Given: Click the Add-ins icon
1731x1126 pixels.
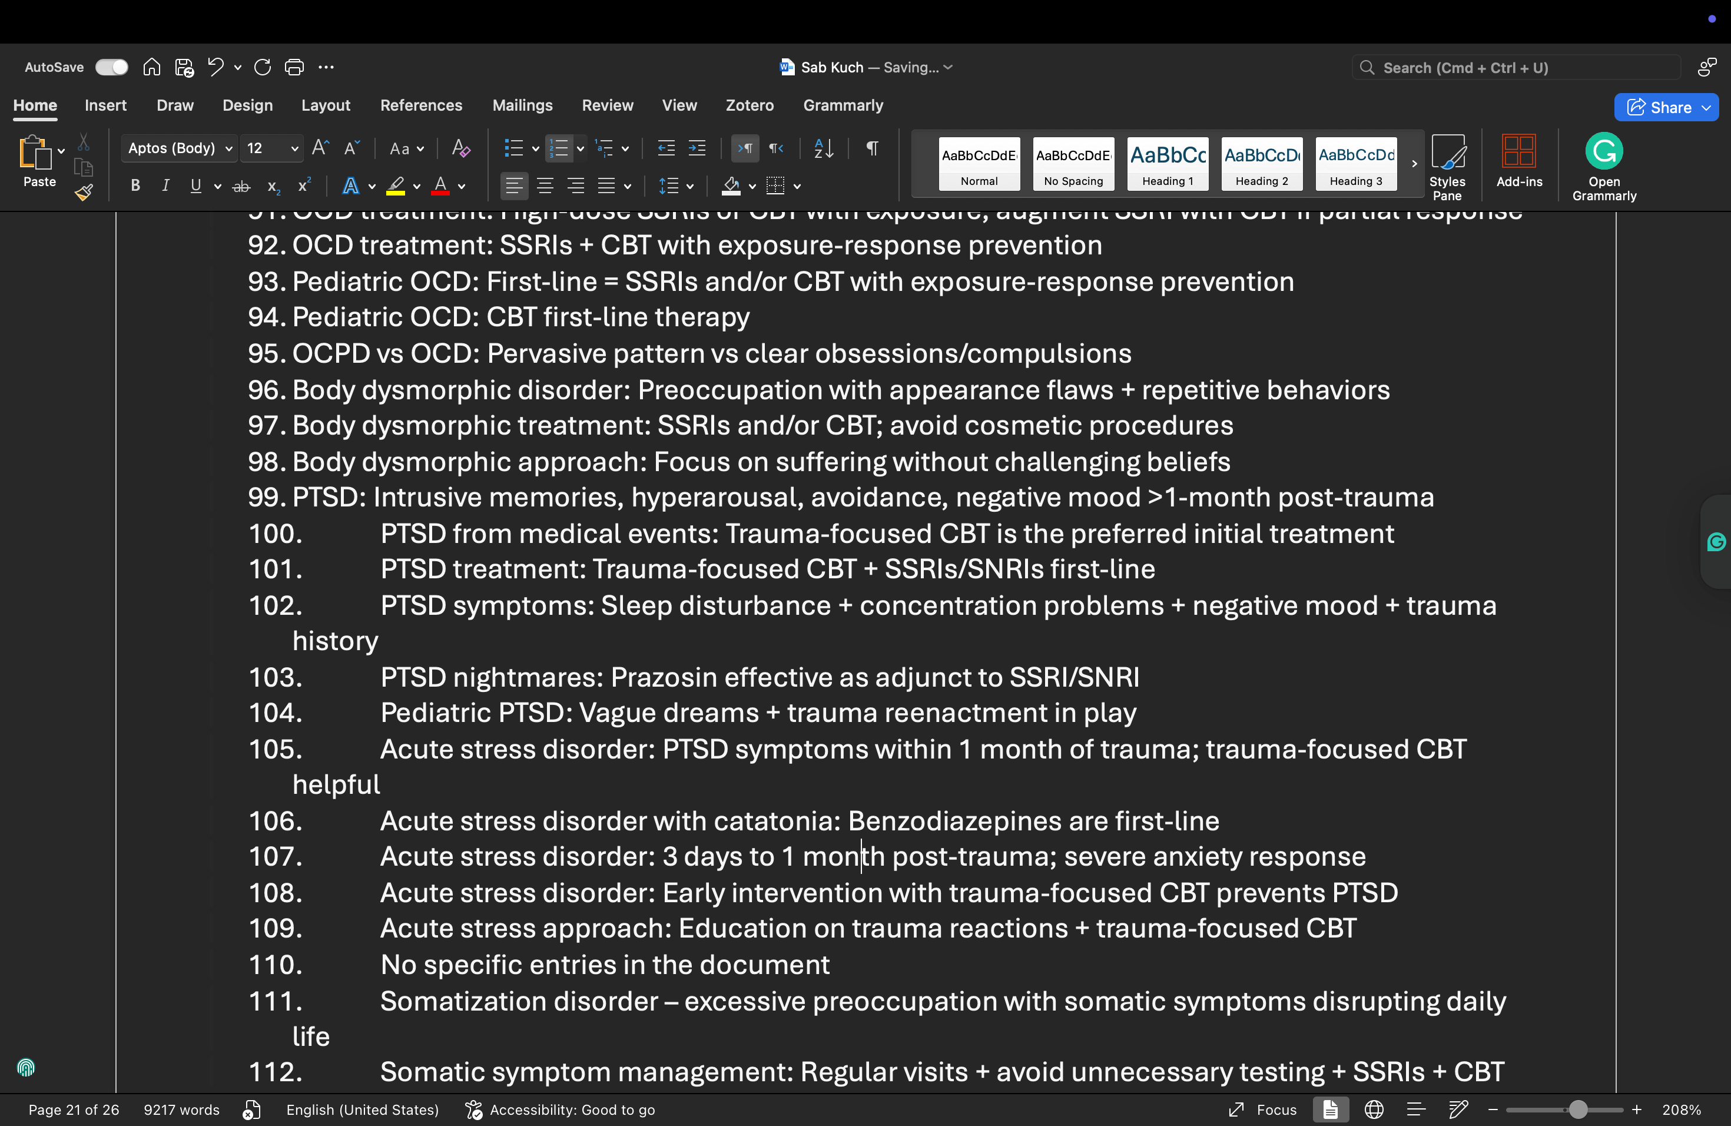Looking at the screenshot, I should point(1518,161).
